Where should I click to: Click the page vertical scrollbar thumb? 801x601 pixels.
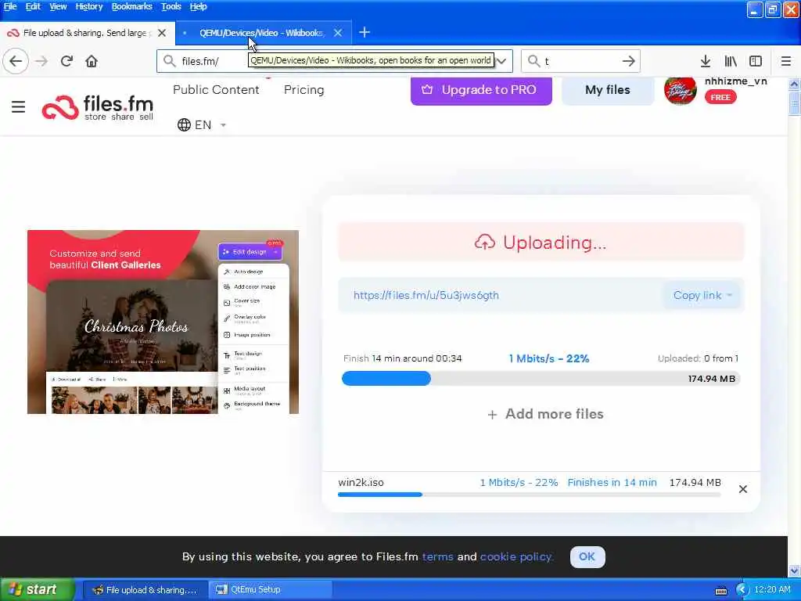pos(794,104)
